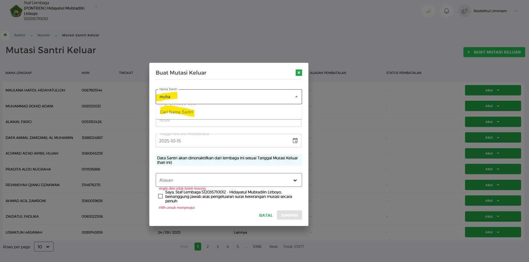Screen dimensions: 529x262
Task: Collapse the Nama Santri dropdown arrow
Action: pyautogui.click(x=296, y=97)
